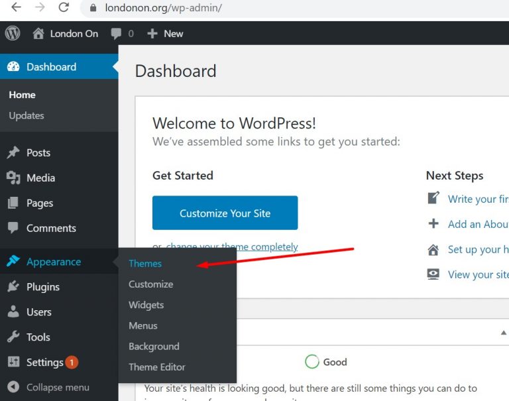Open the Posts section
This screenshot has width=509, height=401.
pos(38,152)
